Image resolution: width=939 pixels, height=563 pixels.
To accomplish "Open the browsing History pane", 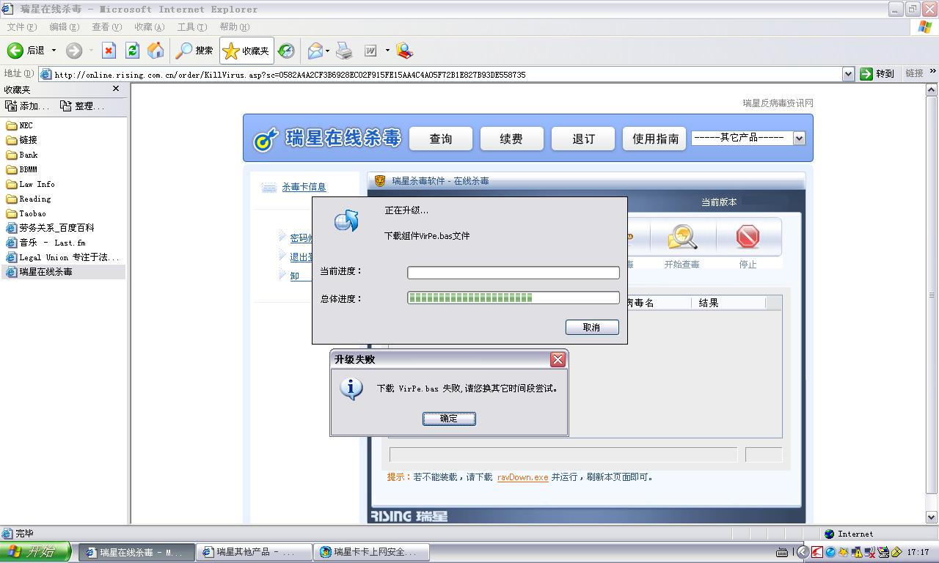I will pos(286,51).
